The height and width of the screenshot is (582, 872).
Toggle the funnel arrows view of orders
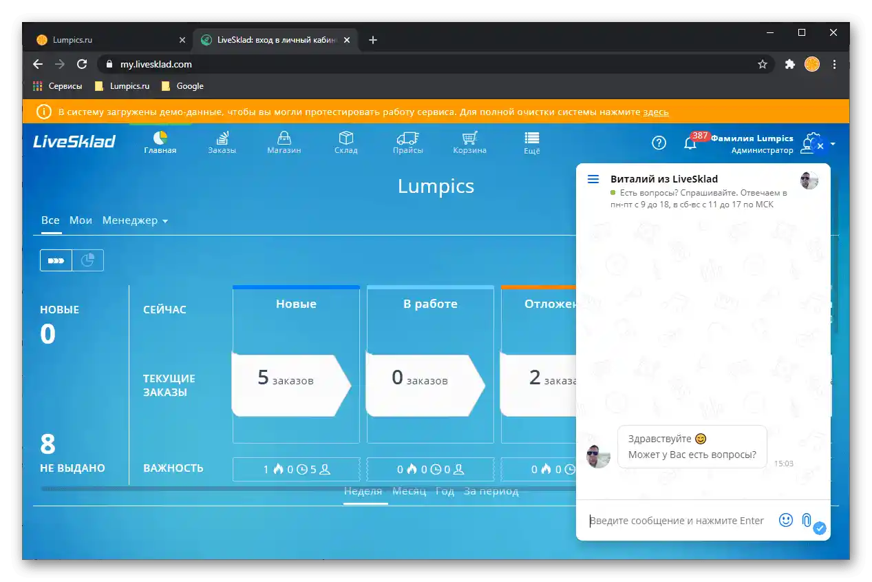pos(56,260)
